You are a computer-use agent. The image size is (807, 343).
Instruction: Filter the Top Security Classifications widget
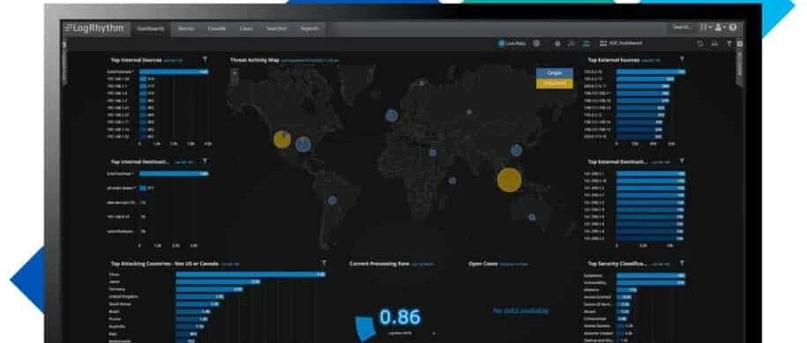(682, 263)
